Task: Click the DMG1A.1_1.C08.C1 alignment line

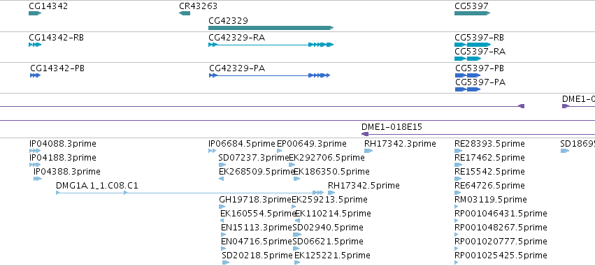Action: click(x=189, y=193)
